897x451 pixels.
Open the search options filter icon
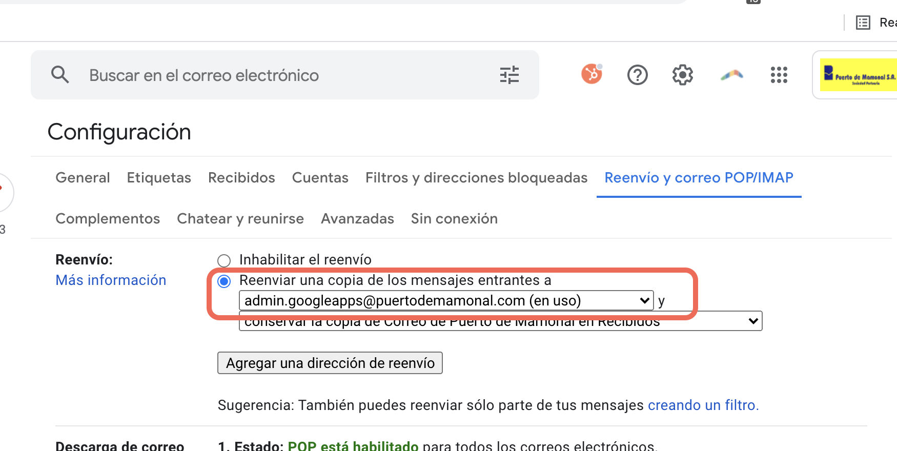[x=509, y=75]
